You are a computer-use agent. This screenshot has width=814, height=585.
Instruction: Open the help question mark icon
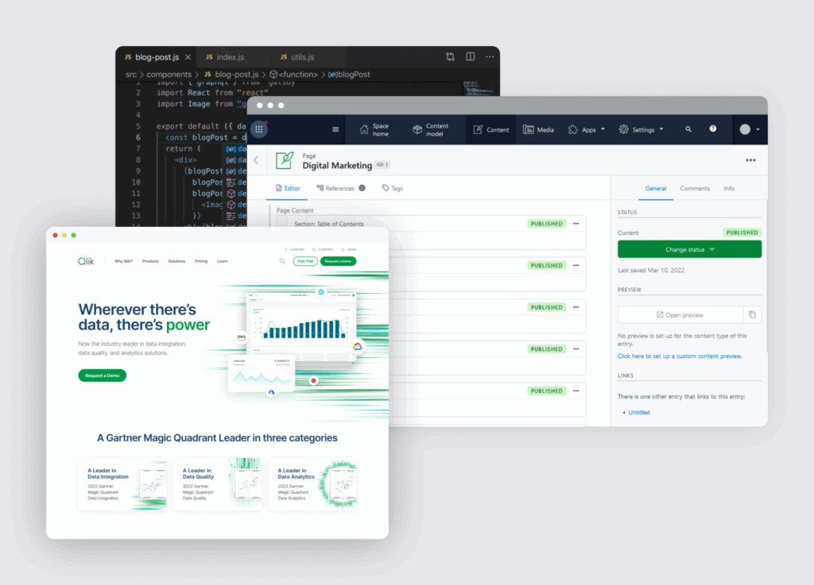pyautogui.click(x=713, y=129)
